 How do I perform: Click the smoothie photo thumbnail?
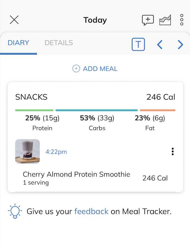(27, 151)
